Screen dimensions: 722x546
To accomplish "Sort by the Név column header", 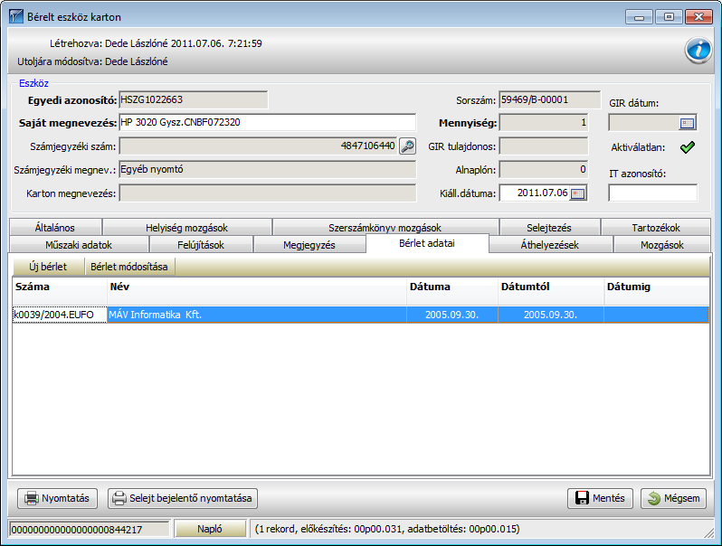I will tap(257, 291).
